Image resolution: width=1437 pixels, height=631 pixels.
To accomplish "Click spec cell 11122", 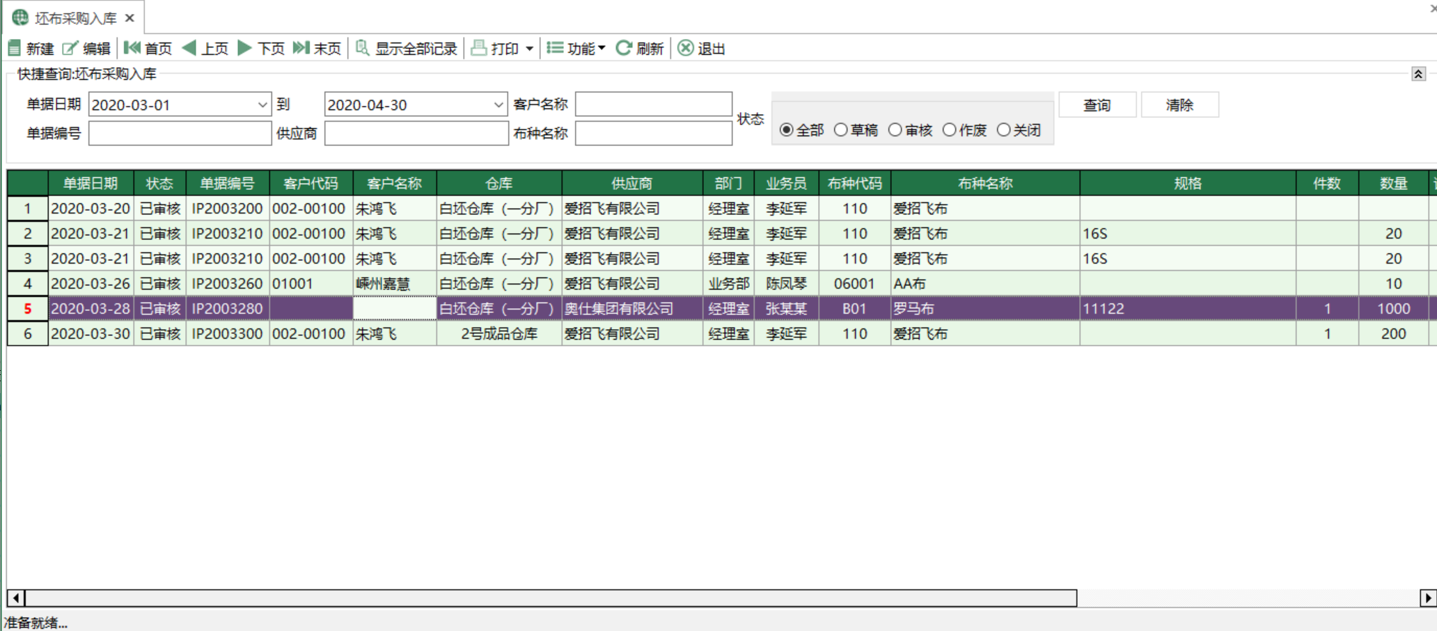I will coord(1188,309).
